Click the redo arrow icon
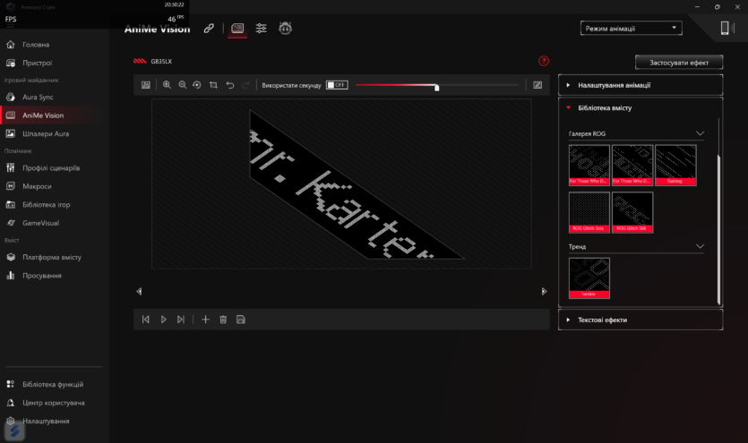 pyautogui.click(x=245, y=85)
